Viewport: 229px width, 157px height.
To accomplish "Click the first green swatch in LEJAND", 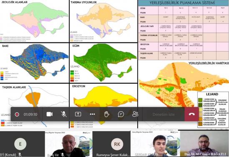I will [x=200, y=100].
